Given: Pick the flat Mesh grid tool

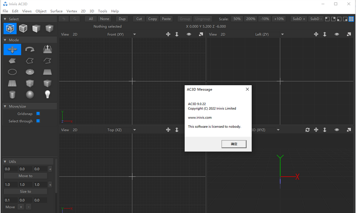Looking at the screenshot, I should (x=12, y=84).
